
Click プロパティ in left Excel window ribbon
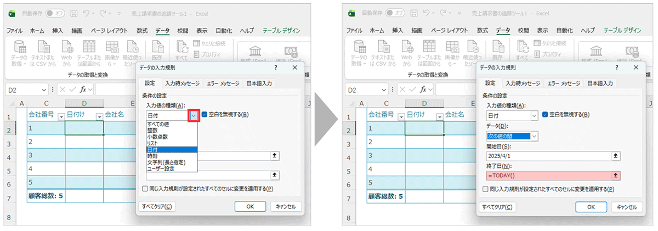pyautogui.click(x=208, y=54)
